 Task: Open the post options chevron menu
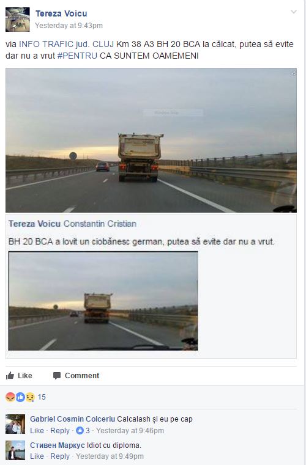pos(294,12)
